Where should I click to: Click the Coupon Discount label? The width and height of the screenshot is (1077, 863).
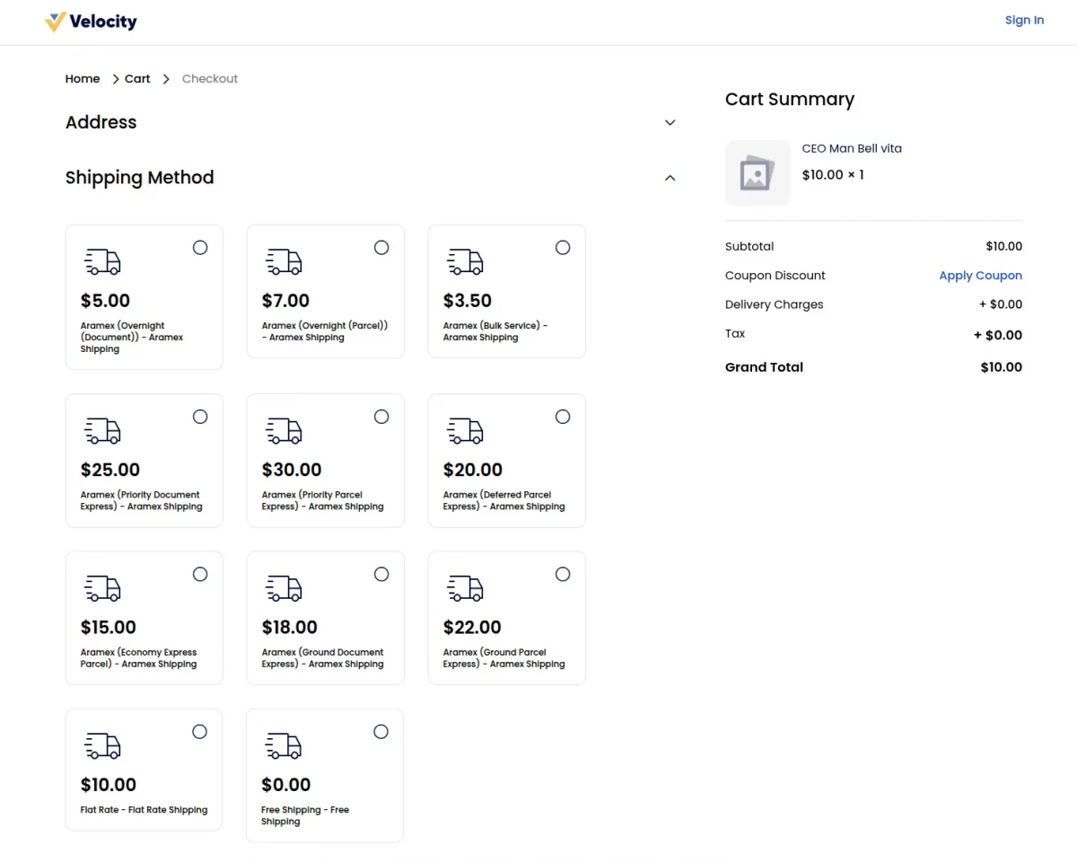(775, 276)
